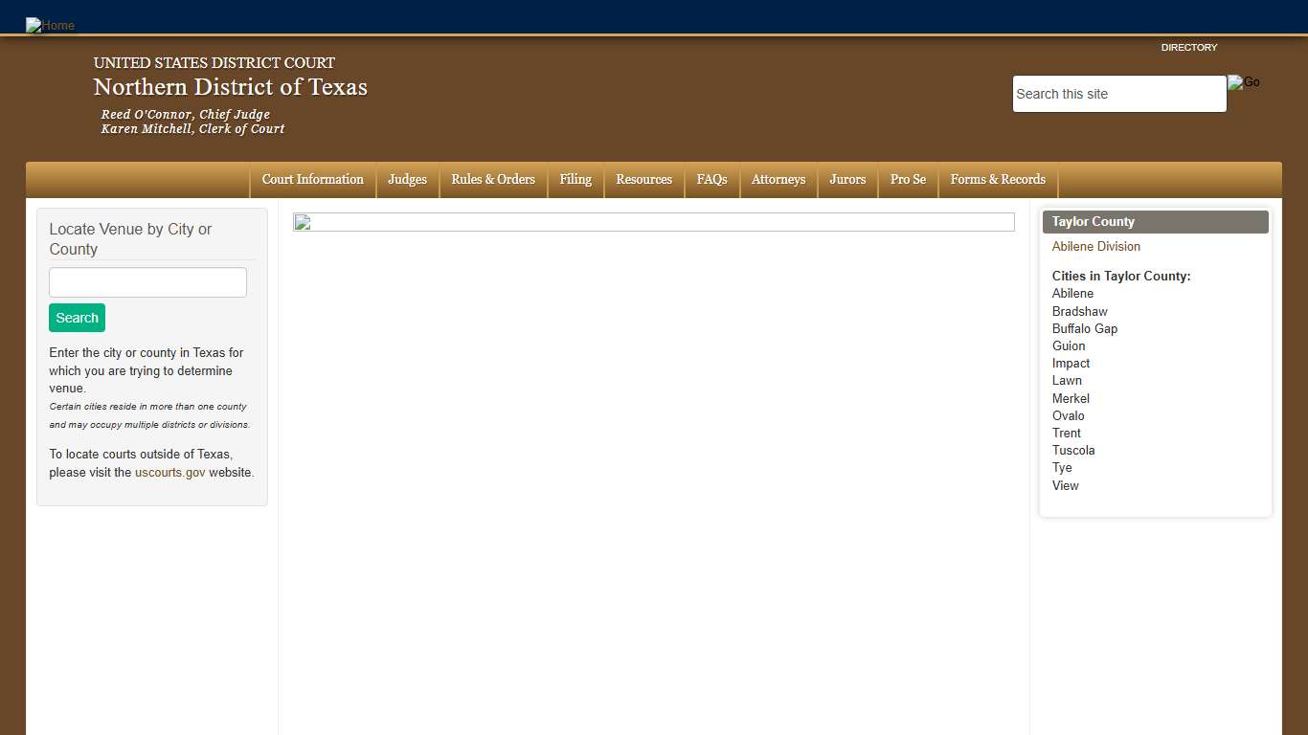The image size is (1308, 735).
Task: Open the Judges menu
Action: (407, 180)
